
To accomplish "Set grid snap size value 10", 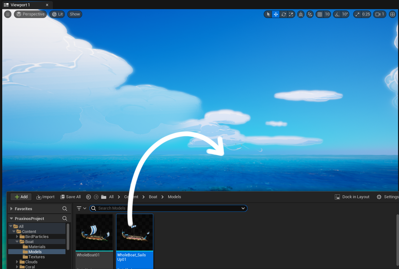I will [x=327, y=14].
